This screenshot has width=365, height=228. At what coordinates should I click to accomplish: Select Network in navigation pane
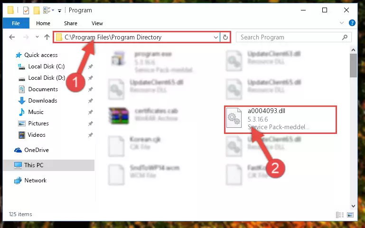click(x=30, y=180)
